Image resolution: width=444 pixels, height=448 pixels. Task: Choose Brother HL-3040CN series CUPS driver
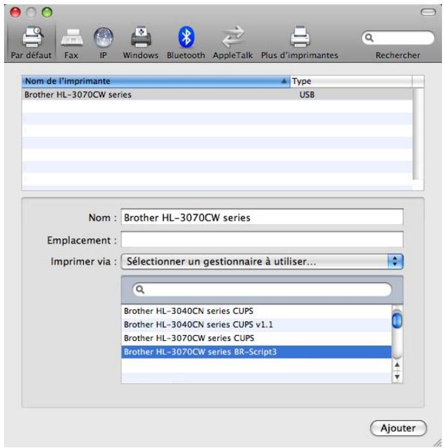click(257, 311)
